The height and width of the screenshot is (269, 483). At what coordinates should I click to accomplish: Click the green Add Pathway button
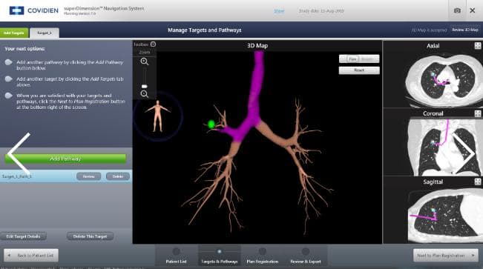click(65, 159)
